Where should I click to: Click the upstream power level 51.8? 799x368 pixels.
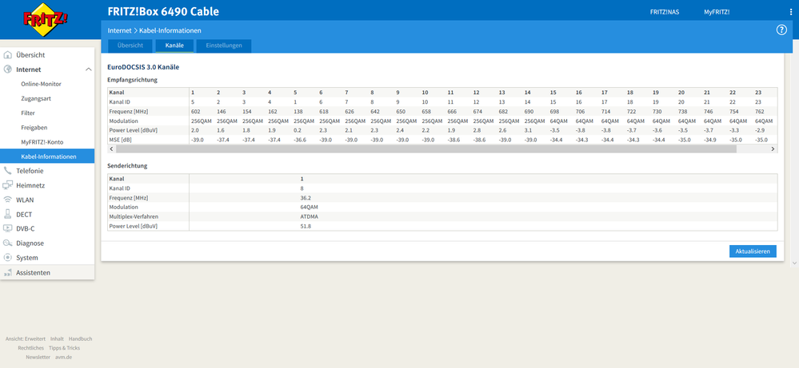click(x=306, y=226)
